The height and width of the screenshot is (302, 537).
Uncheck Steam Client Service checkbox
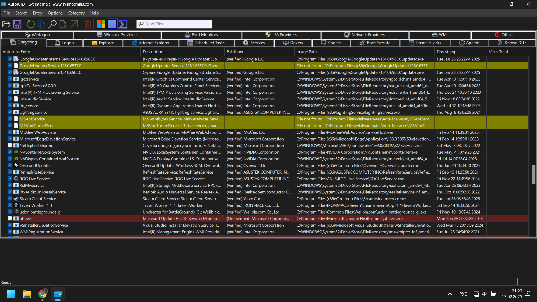point(10,198)
